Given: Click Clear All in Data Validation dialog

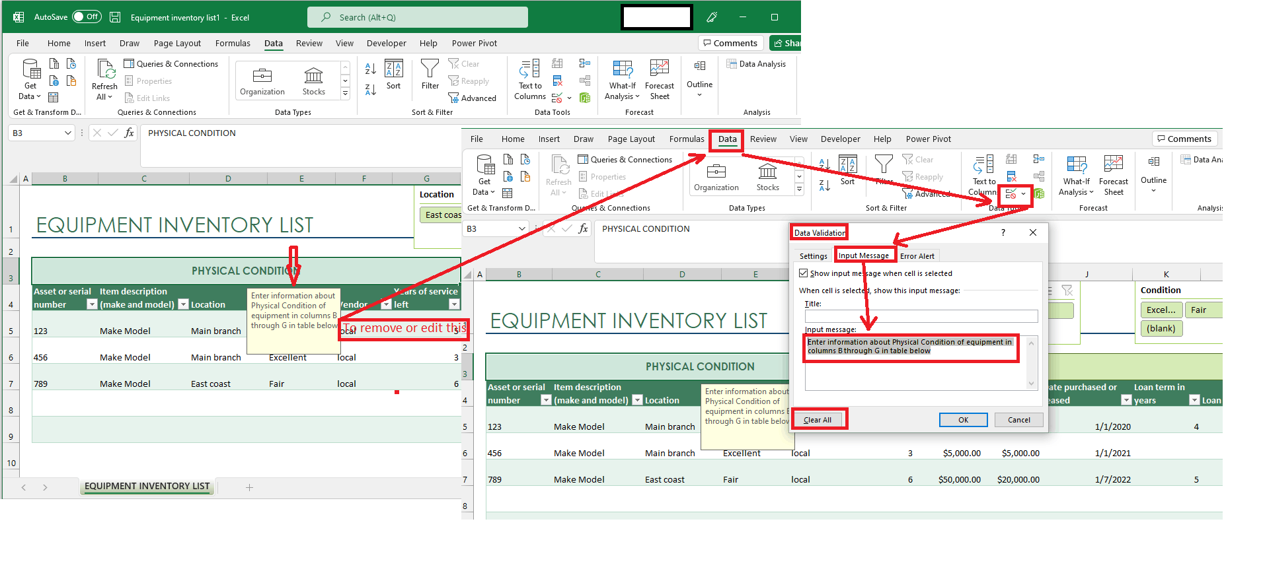Looking at the screenshot, I should 818,420.
